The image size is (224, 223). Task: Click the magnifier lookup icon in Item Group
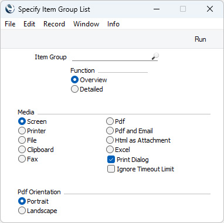pyautogui.click(x=155, y=56)
